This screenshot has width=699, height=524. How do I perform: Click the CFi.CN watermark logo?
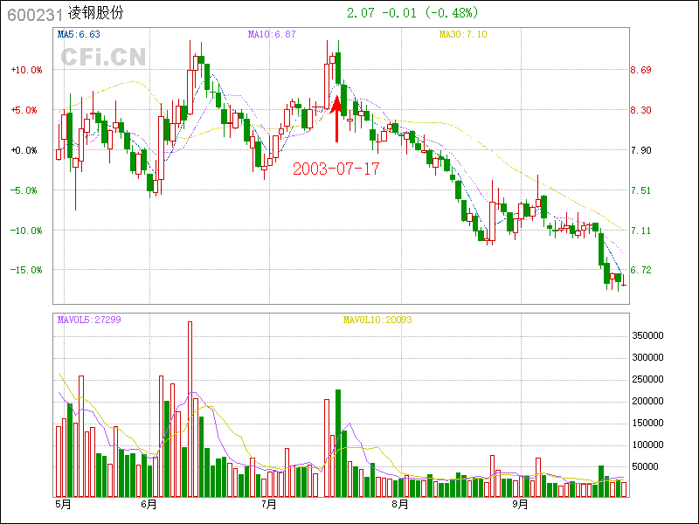[103, 58]
